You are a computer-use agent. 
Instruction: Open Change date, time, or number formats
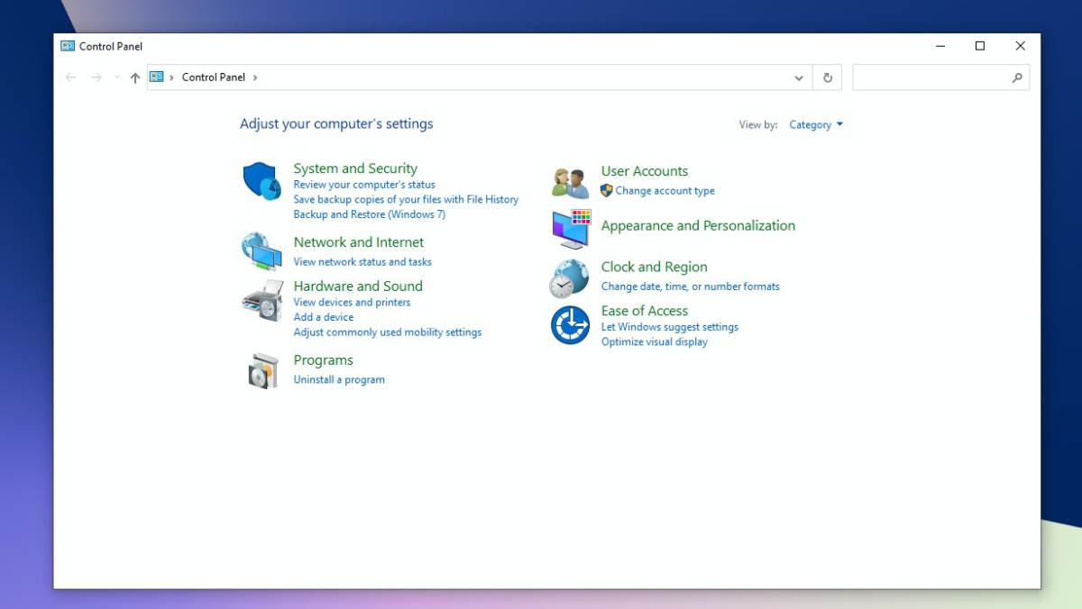[691, 286]
